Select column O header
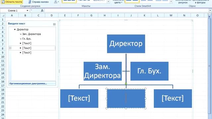 coord(197,16)
